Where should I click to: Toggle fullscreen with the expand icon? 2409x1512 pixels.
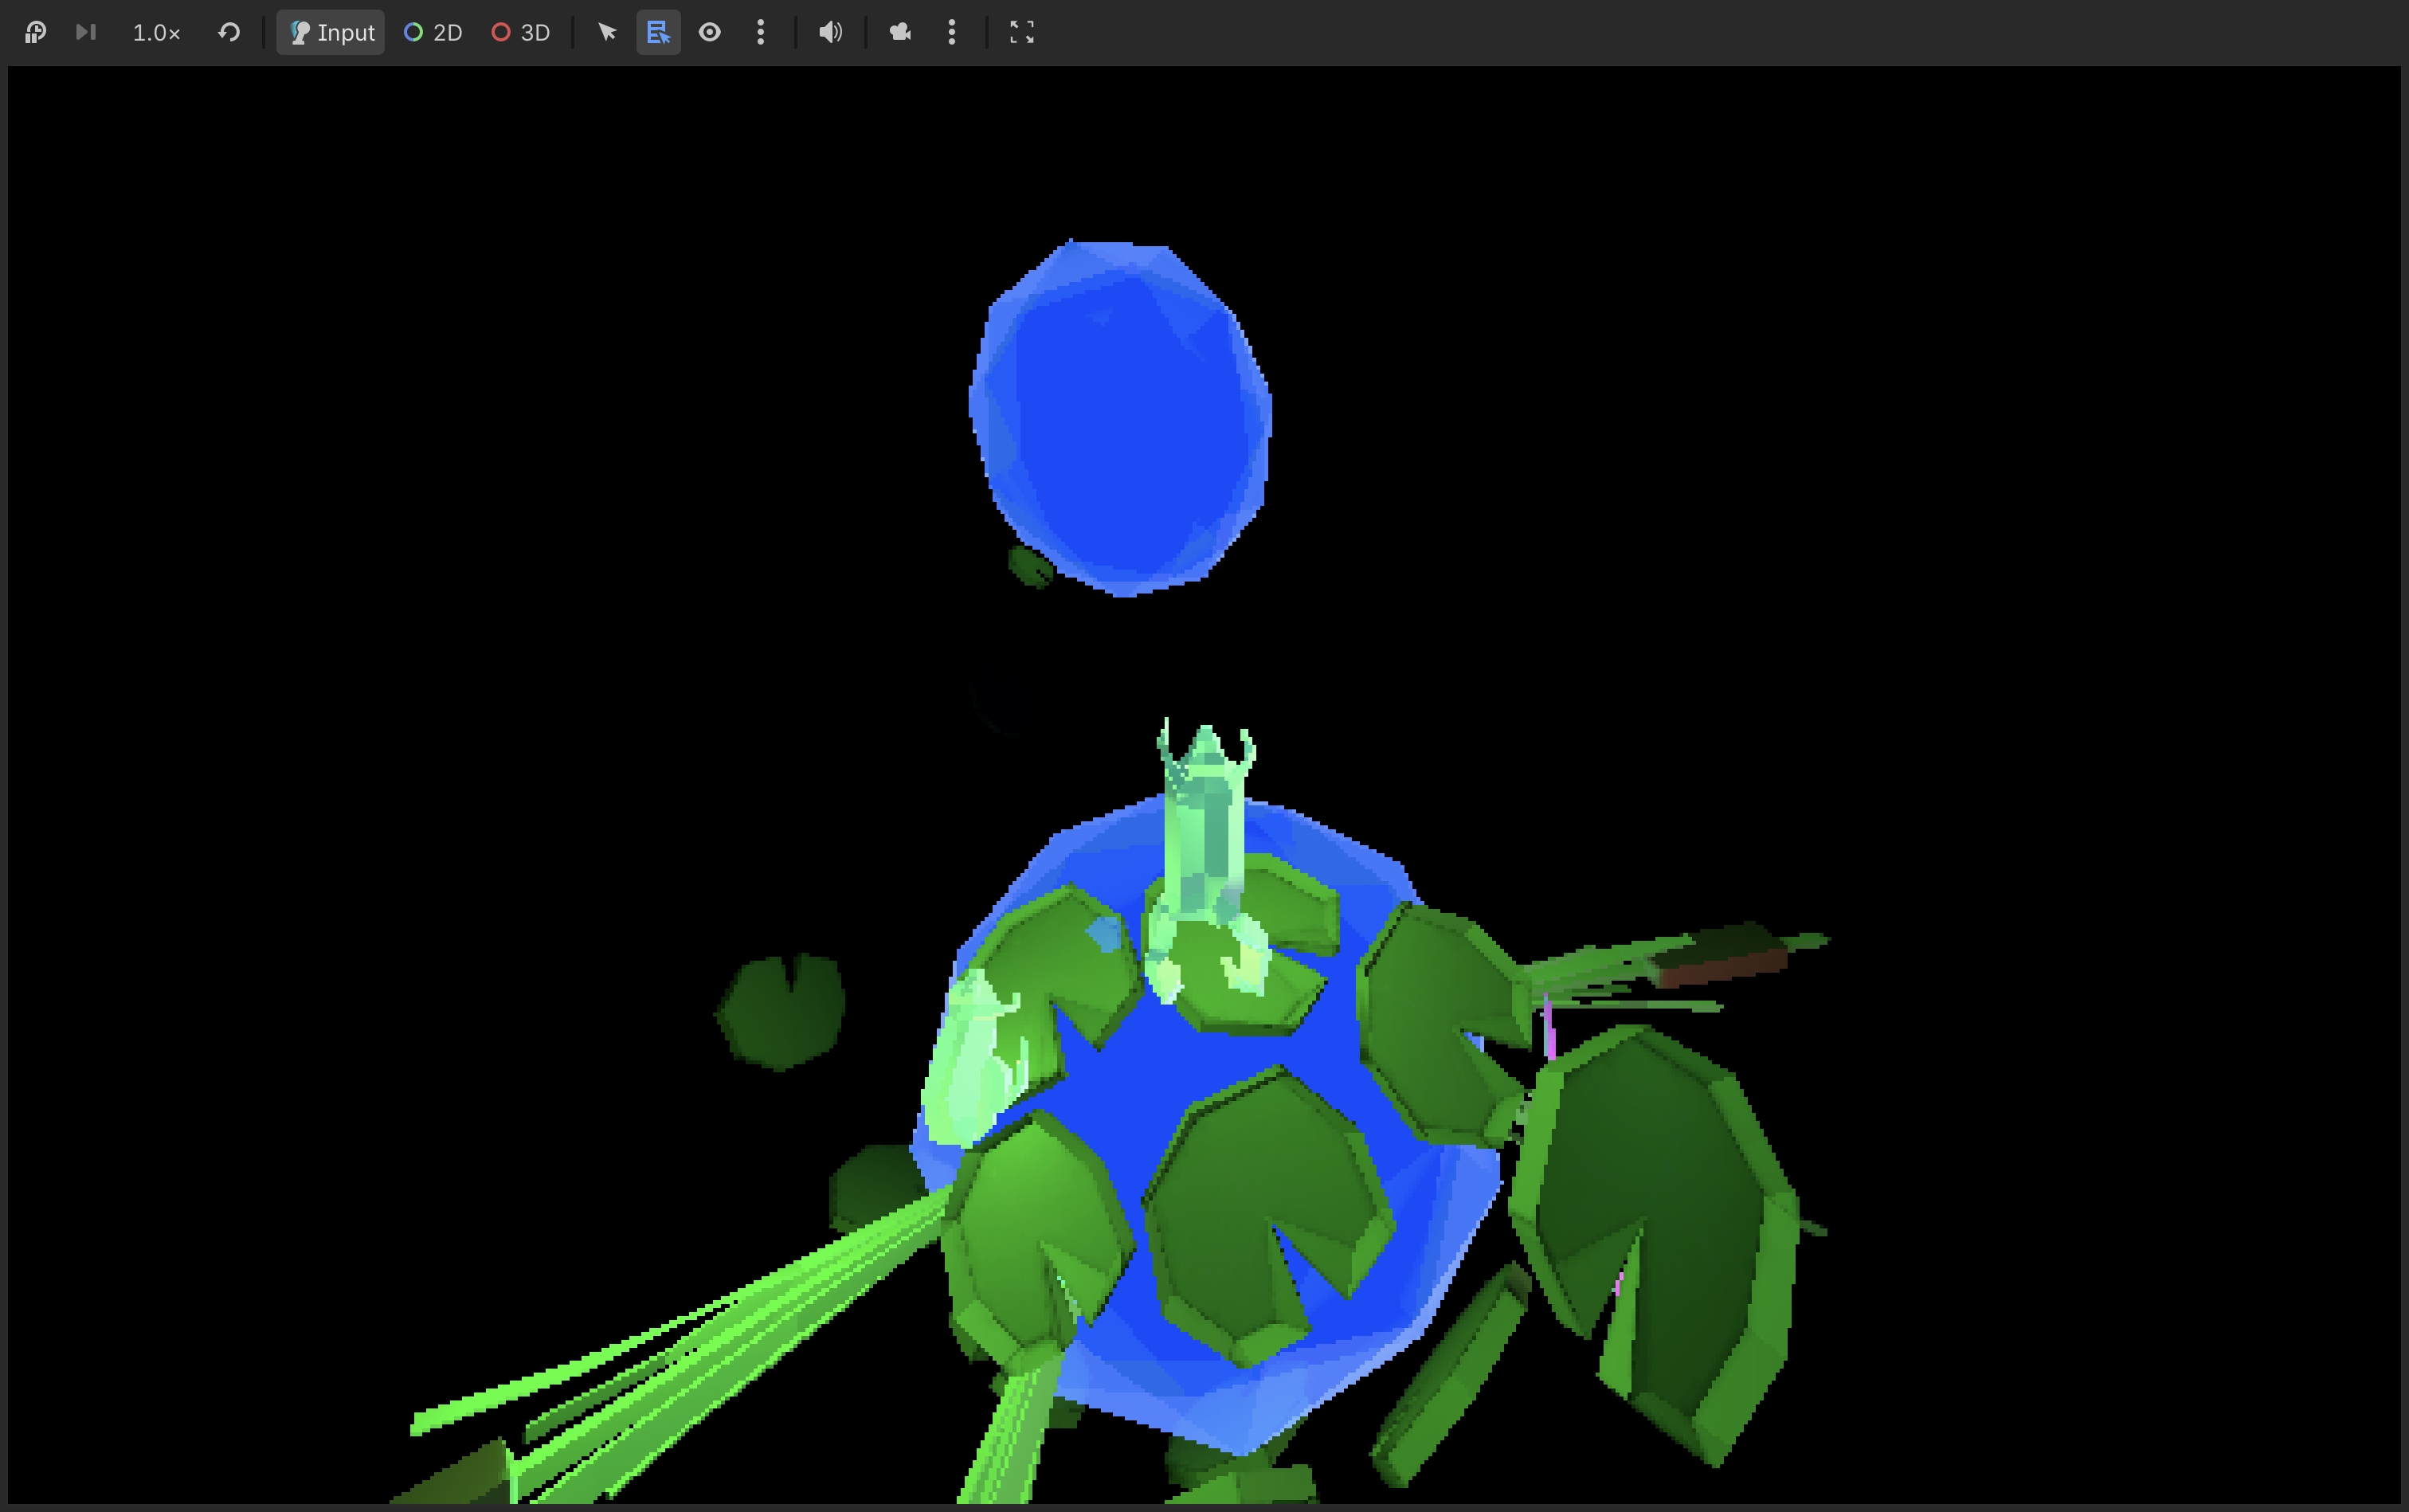pyautogui.click(x=1022, y=32)
